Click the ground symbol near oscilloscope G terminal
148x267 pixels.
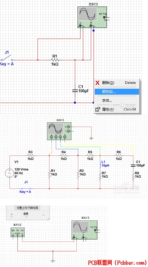(91, 138)
